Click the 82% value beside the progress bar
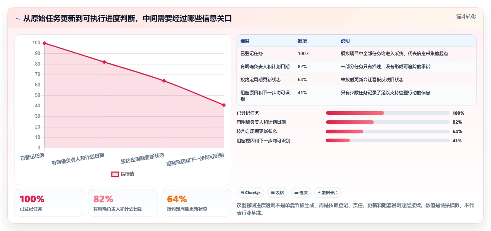The width and height of the screenshot is (491, 231). [x=457, y=122]
